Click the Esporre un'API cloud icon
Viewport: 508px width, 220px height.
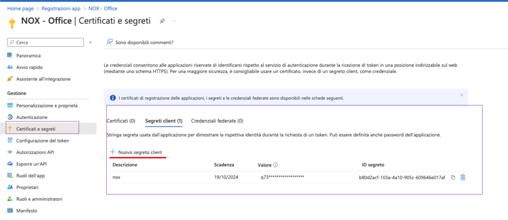click(x=10, y=164)
